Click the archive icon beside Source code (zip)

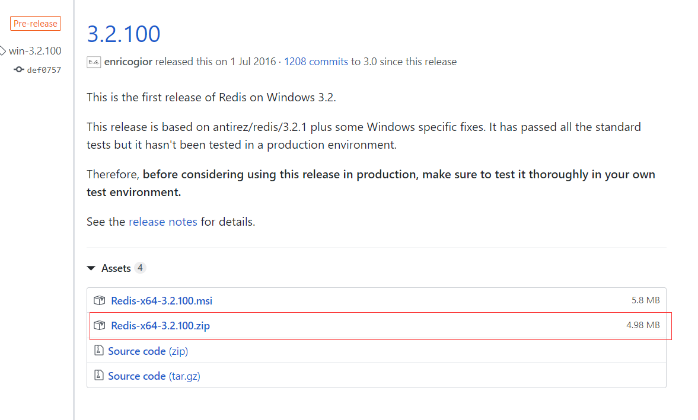[x=99, y=350]
